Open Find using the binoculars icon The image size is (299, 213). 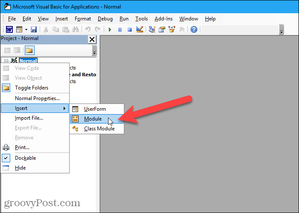pyautogui.click(x=76, y=29)
